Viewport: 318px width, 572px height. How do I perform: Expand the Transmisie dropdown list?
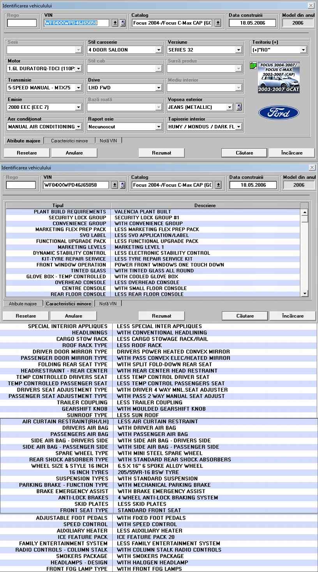[78, 88]
